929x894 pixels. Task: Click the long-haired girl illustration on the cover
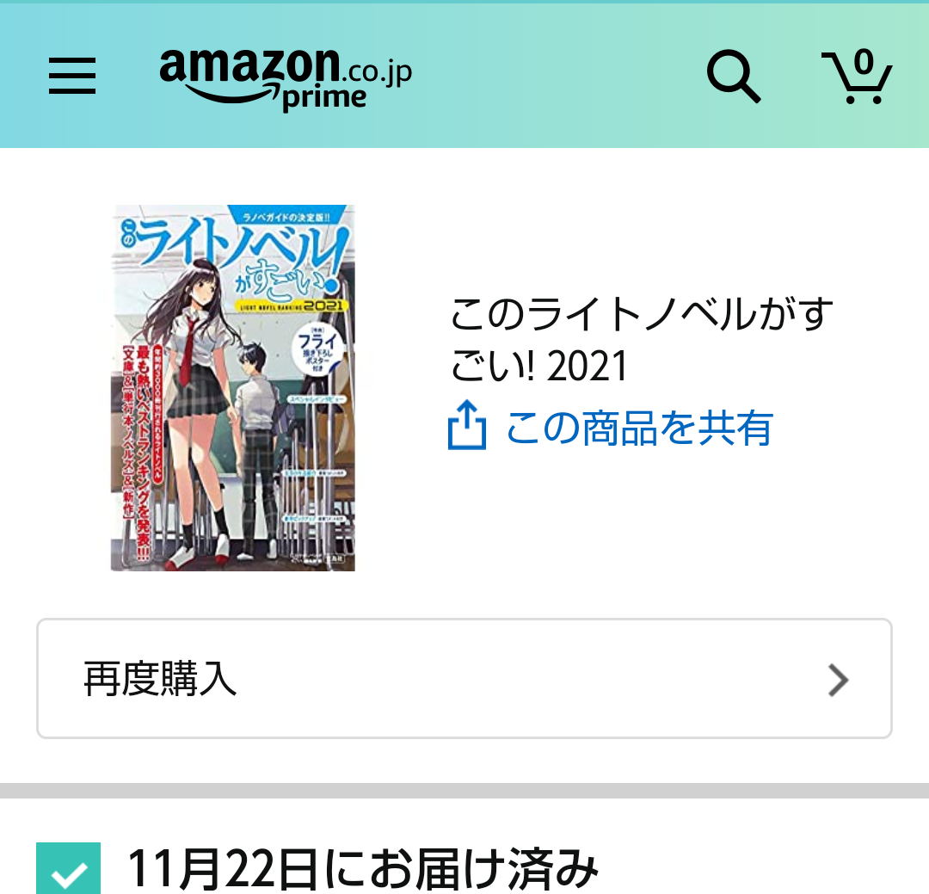193,409
